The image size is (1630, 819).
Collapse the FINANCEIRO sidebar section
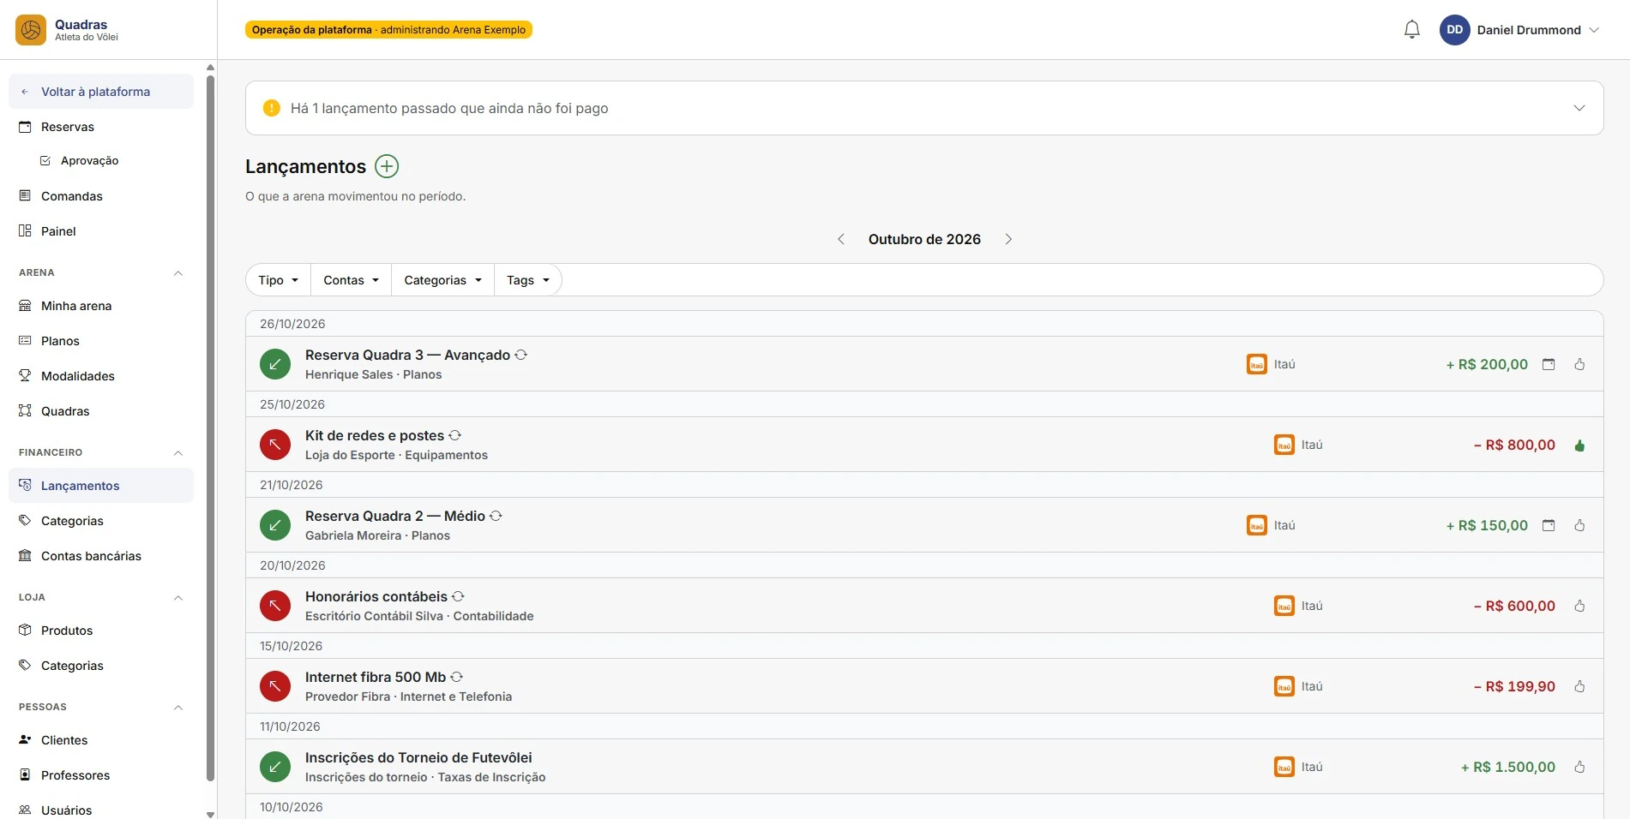178,452
